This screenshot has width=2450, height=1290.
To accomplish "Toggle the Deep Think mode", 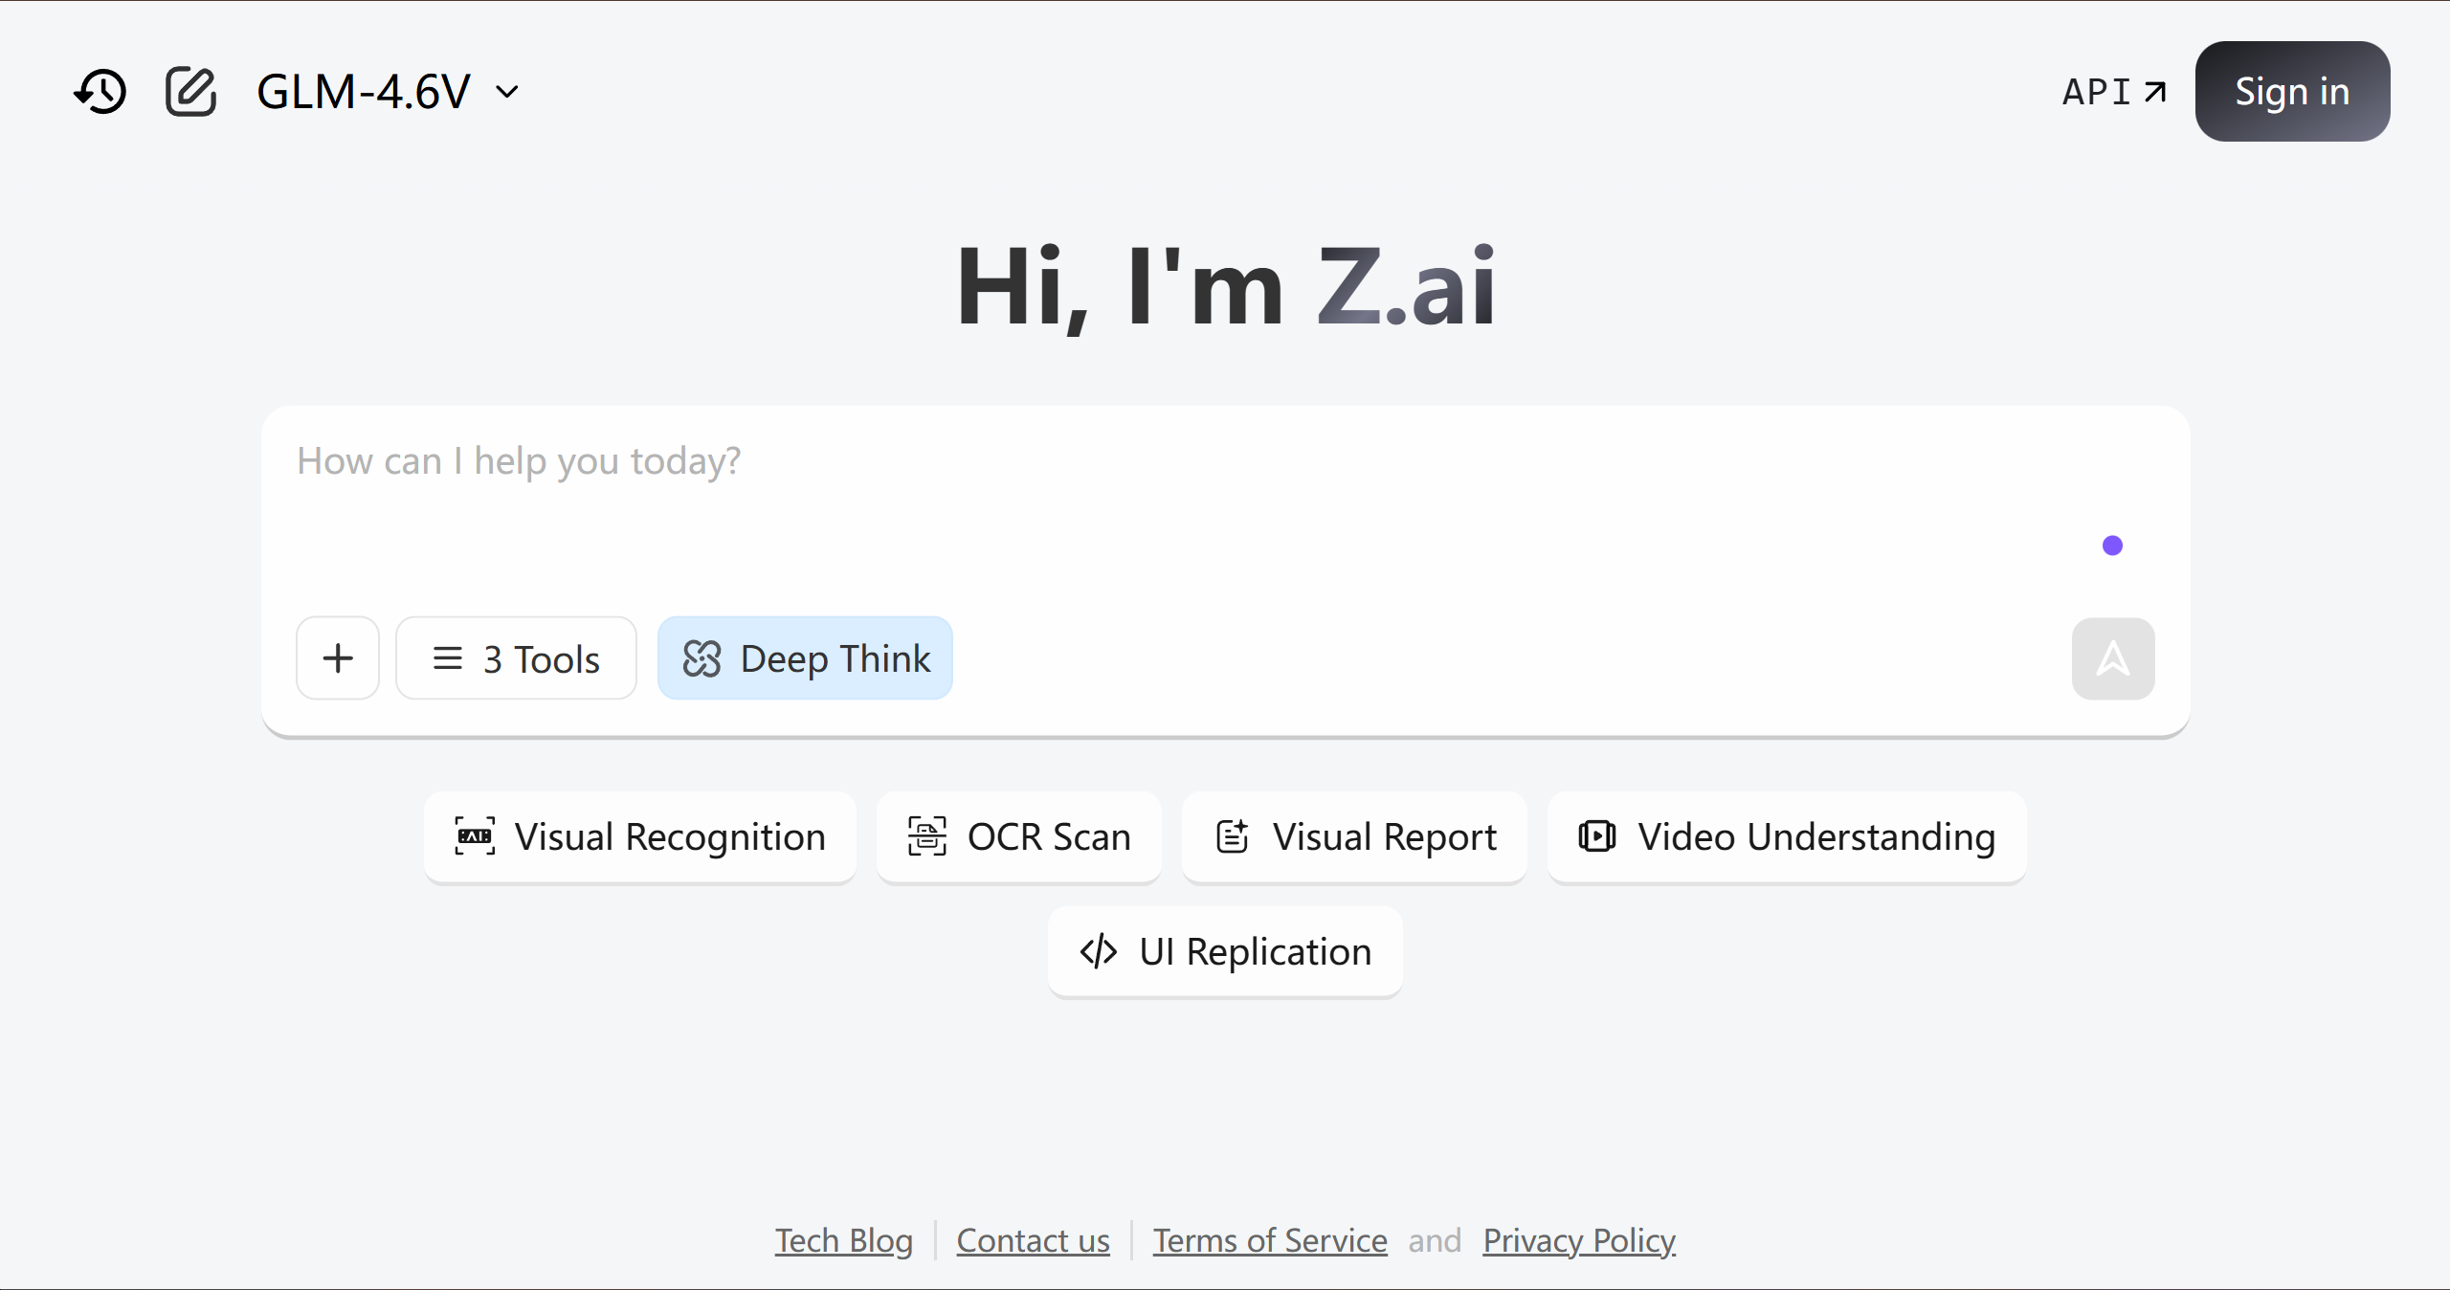I will (805, 658).
